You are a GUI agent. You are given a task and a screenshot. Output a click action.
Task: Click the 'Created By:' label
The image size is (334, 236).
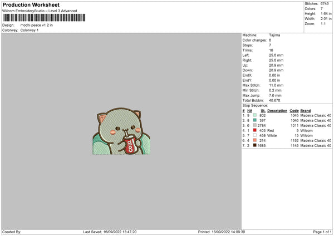tap(12, 232)
